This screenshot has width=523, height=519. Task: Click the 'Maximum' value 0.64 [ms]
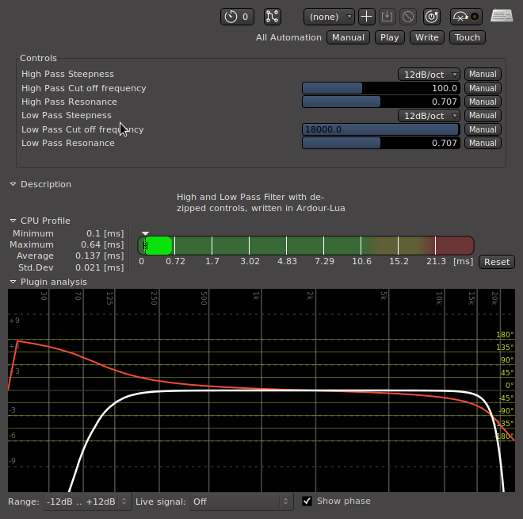point(102,244)
